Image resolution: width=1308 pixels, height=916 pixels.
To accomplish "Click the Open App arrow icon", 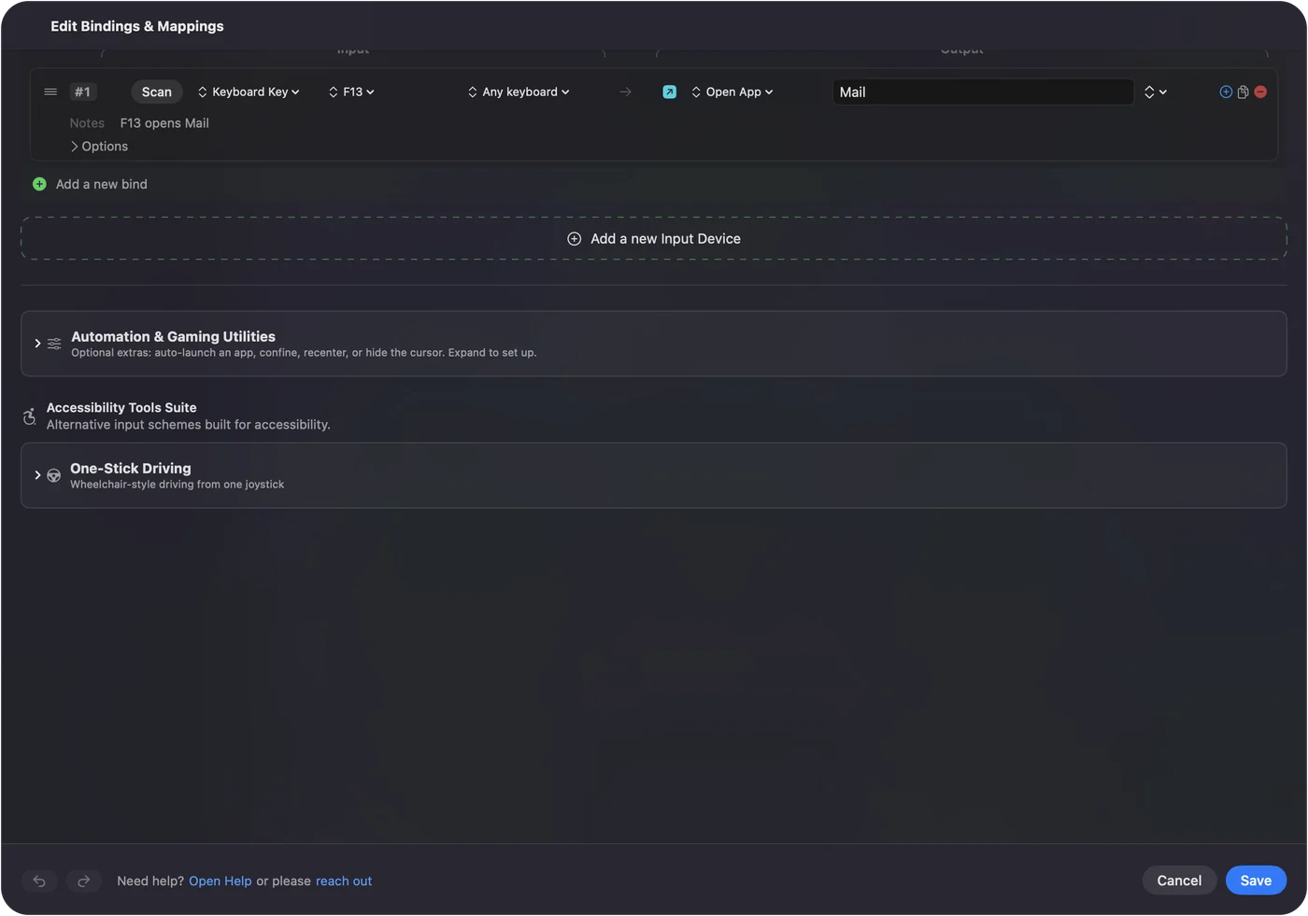I will point(670,92).
